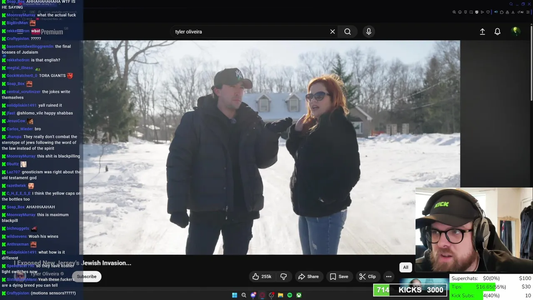Viewport: 533px width, 300px height.
Task: Click chat username 'wildsevens'
Action: (17, 237)
